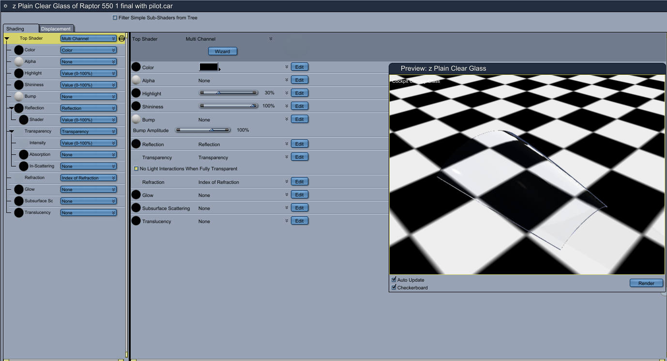This screenshot has height=361, width=667.
Task: Click the Render button in preview
Action: pyautogui.click(x=646, y=283)
